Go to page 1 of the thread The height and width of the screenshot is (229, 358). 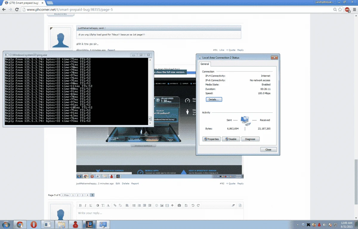[72, 195]
